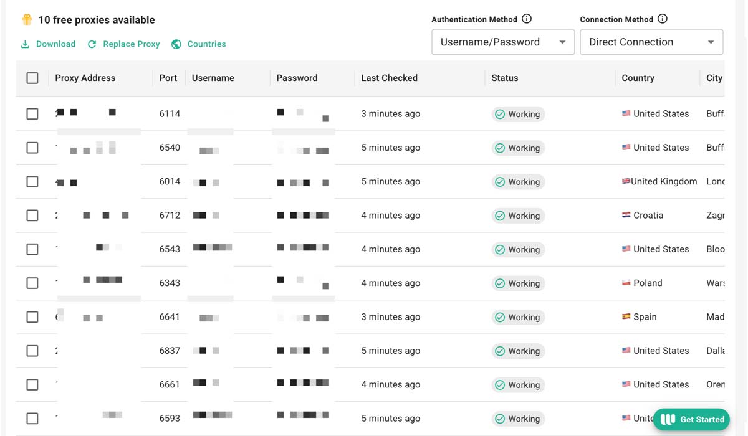Click the Download arrow icon
Image resolution: width=748 pixels, height=436 pixels.
click(26, 44)
